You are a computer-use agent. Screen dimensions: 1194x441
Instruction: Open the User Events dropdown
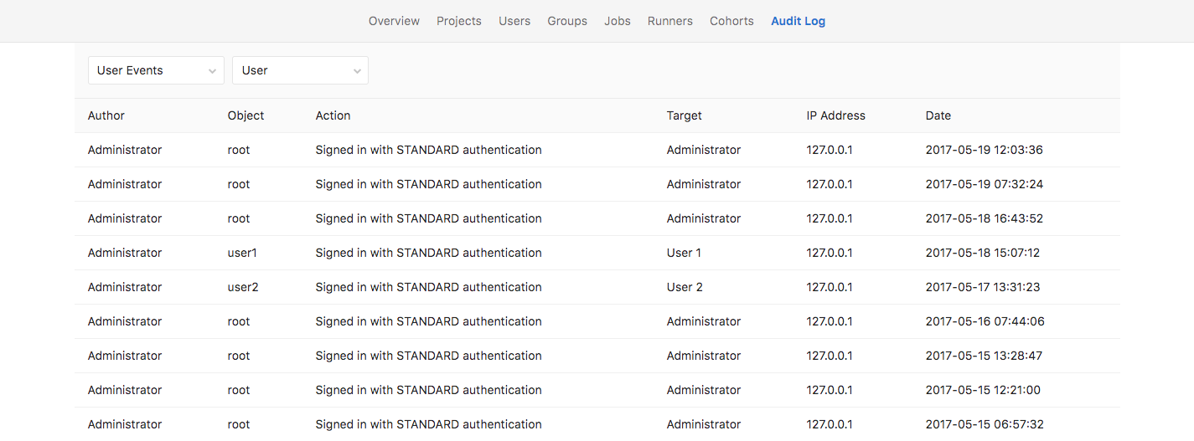pos(155,70)
